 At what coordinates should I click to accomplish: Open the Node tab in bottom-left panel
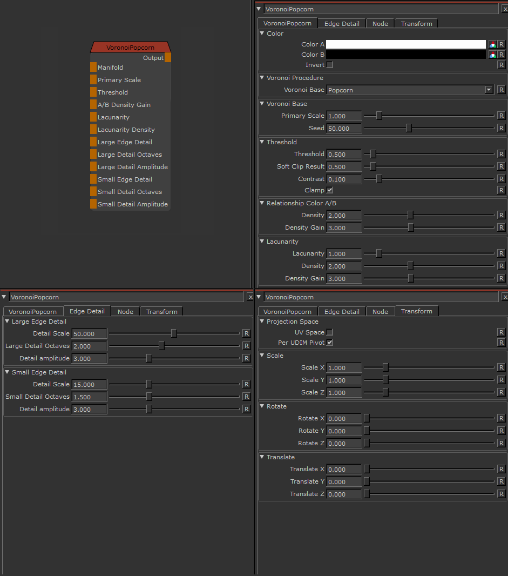[x=125, y=312]
